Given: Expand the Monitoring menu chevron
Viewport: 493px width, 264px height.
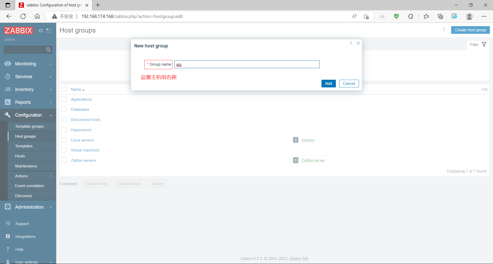Looking at the screenshot, I should point(51,64).
